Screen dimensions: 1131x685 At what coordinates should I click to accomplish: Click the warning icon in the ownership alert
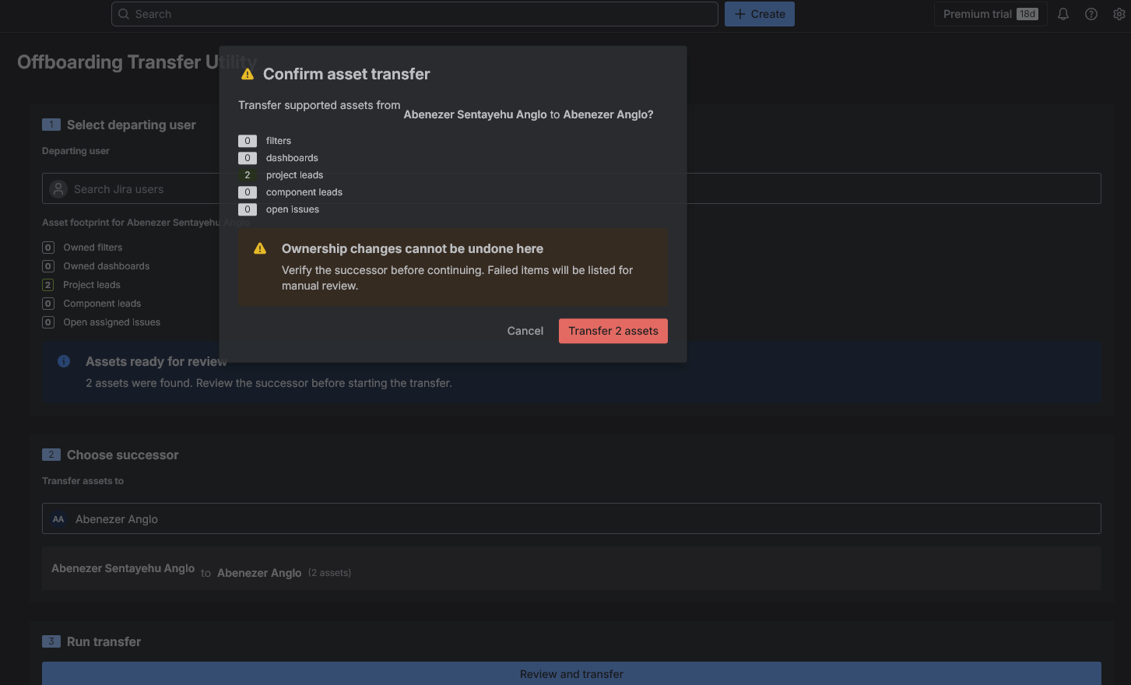260,248
